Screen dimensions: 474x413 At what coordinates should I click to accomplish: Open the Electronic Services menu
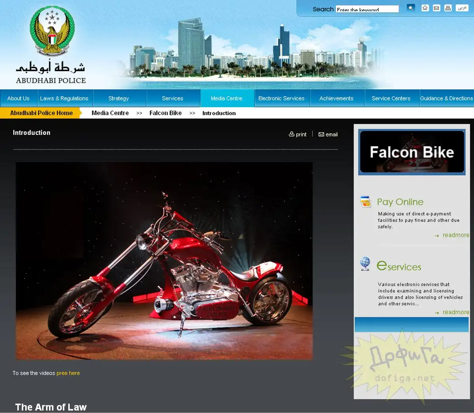pos(281,98)
